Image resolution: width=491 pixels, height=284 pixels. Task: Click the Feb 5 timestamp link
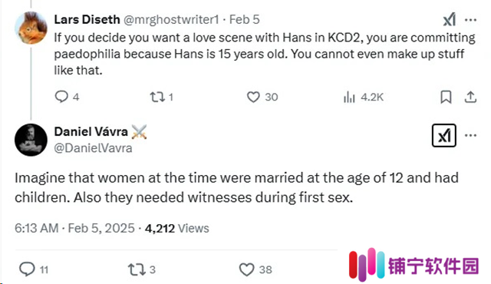pos(245,19)
